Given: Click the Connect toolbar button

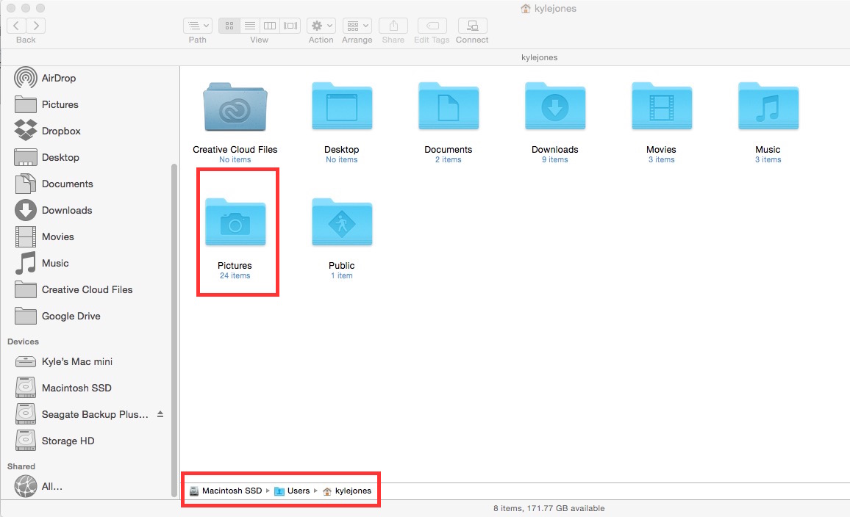Looking at the screenshot, I should click(x=472, y=26).
